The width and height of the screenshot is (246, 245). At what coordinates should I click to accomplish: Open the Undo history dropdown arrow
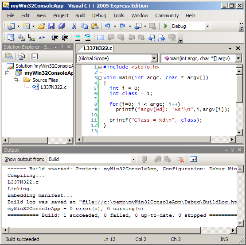tap(115, 26)
